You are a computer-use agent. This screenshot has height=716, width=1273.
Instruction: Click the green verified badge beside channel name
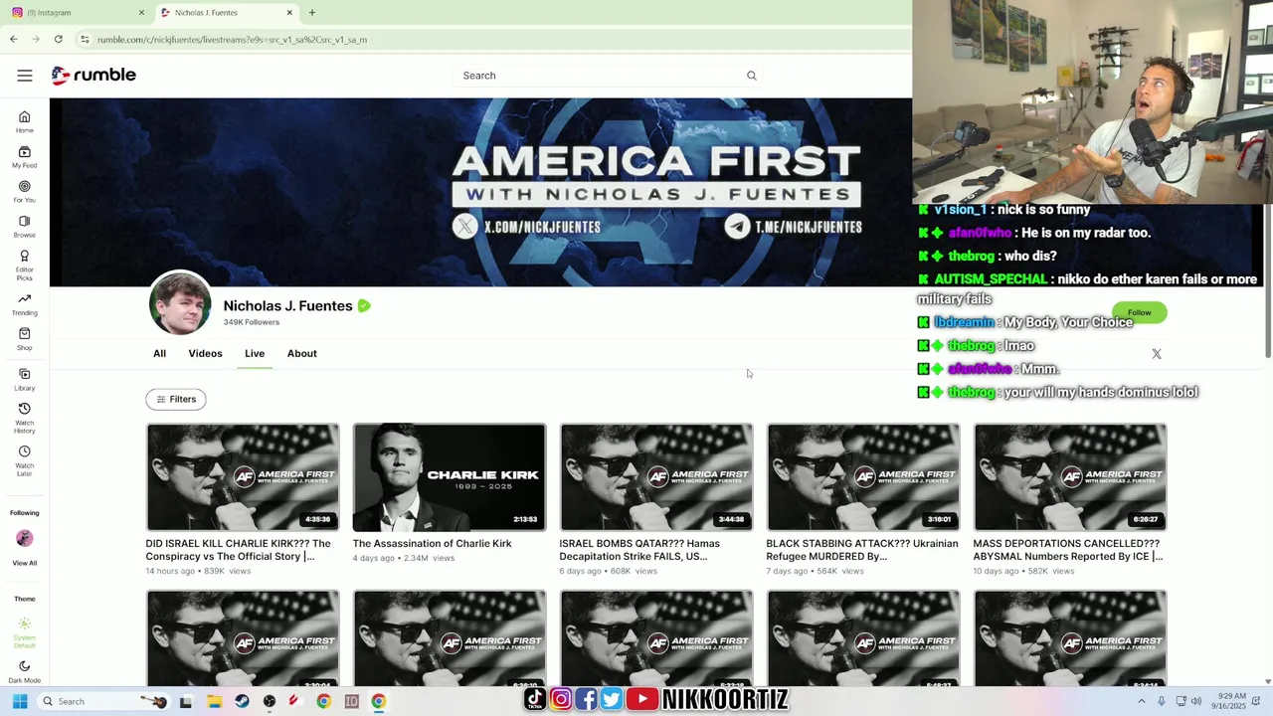pos(364,306)
